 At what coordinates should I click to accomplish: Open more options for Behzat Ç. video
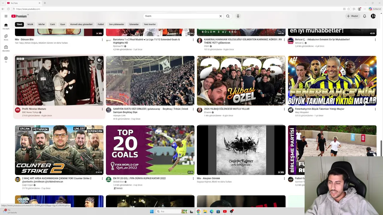tap(375, 40)
